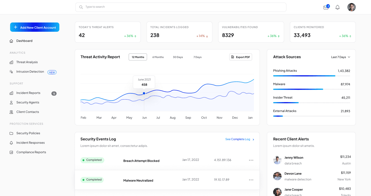
Task: Open the complete Security Events Log
Action: 238,139
